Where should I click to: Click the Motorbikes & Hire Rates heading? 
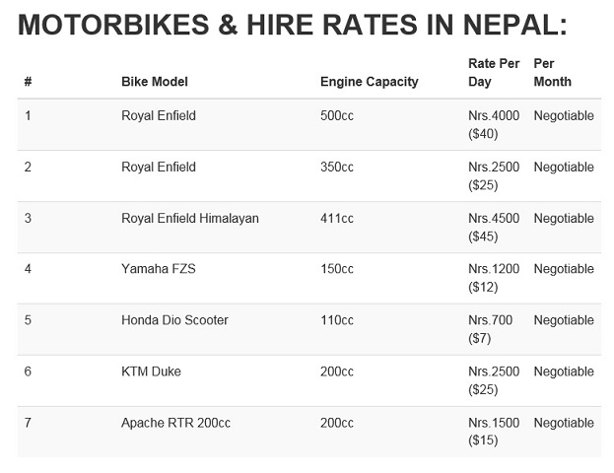point(292,25)
